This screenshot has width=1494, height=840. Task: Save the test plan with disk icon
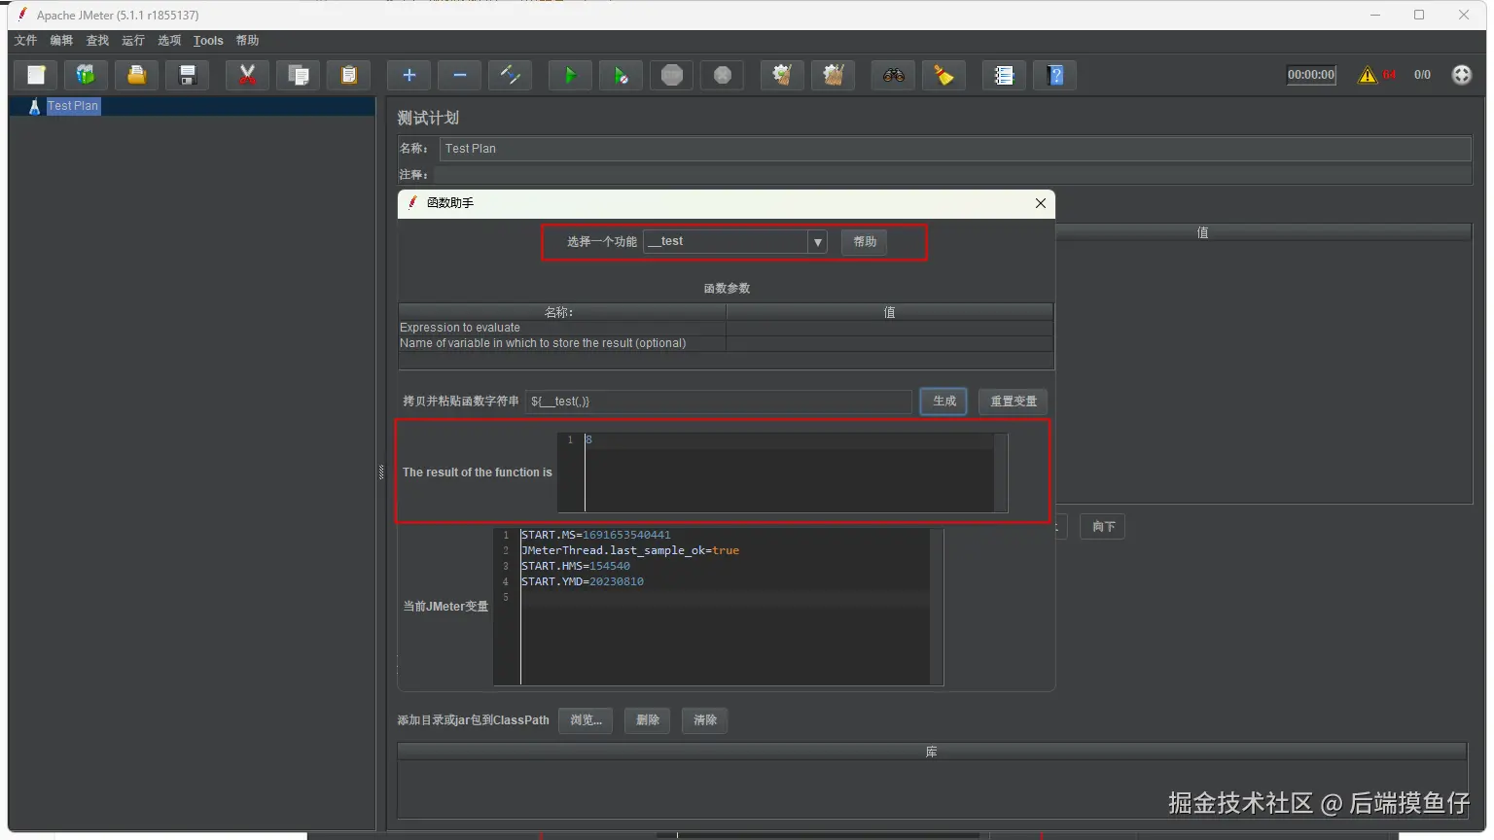[188, 75]
